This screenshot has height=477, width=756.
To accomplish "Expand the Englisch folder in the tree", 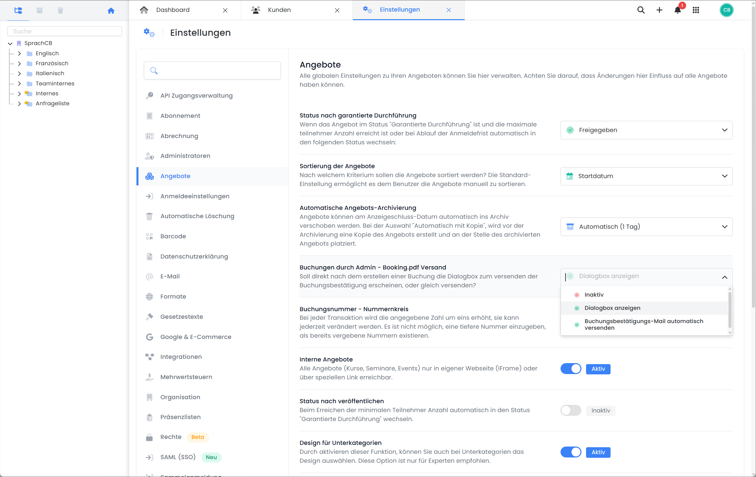I will coord(19,53).
